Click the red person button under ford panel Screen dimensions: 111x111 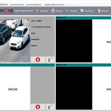(x=38, y=60)
